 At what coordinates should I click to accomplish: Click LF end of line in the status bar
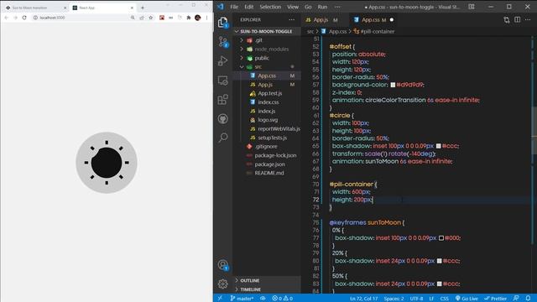[431, 299]
